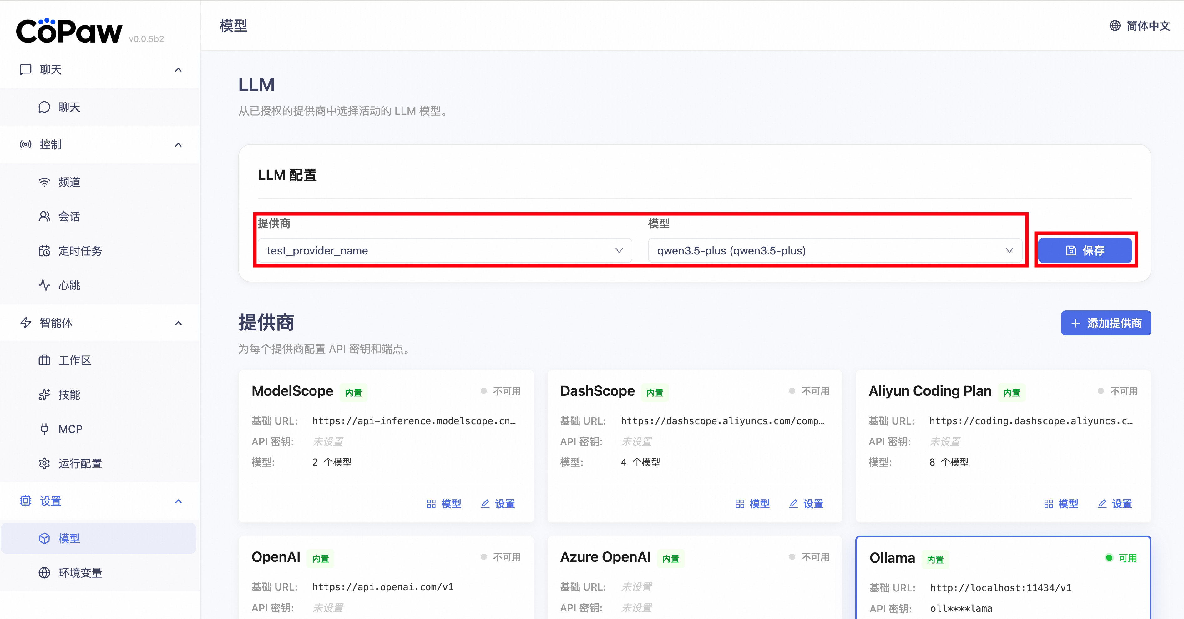
Task: Collapse the 聊天 sidebar group
Action: point(178,70)
